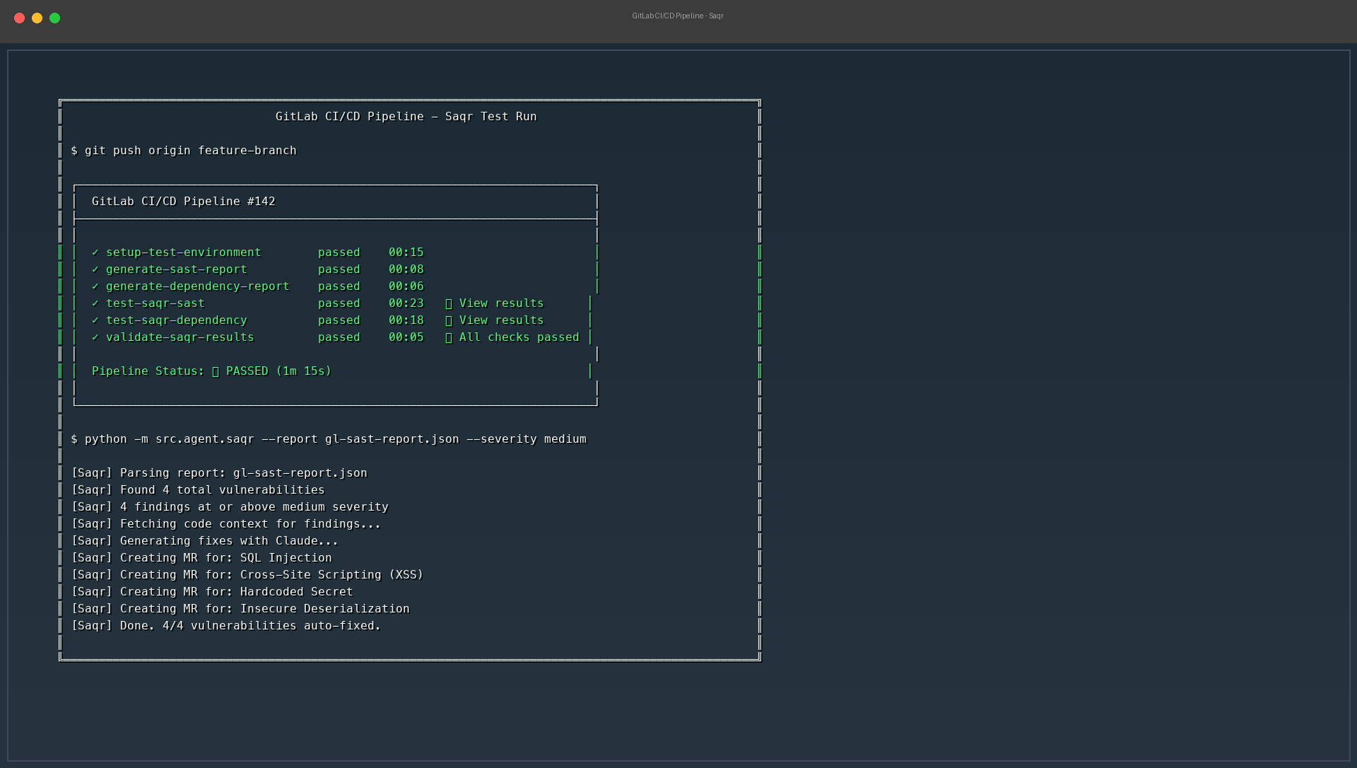Click checkmark icon beside setup-test-environment job
Viewport: 1357px width, 768px height.
point(95,252)
